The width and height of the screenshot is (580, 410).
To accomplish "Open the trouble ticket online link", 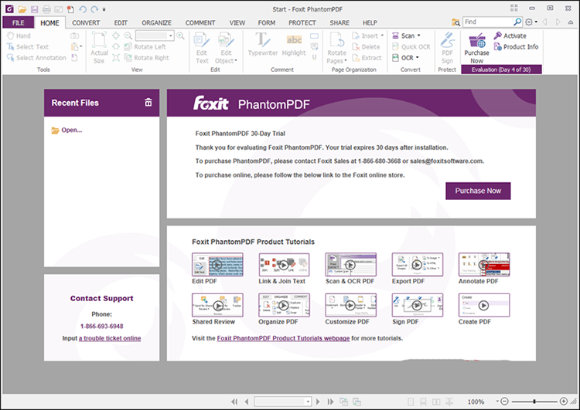I will click(x=110, y=338).
